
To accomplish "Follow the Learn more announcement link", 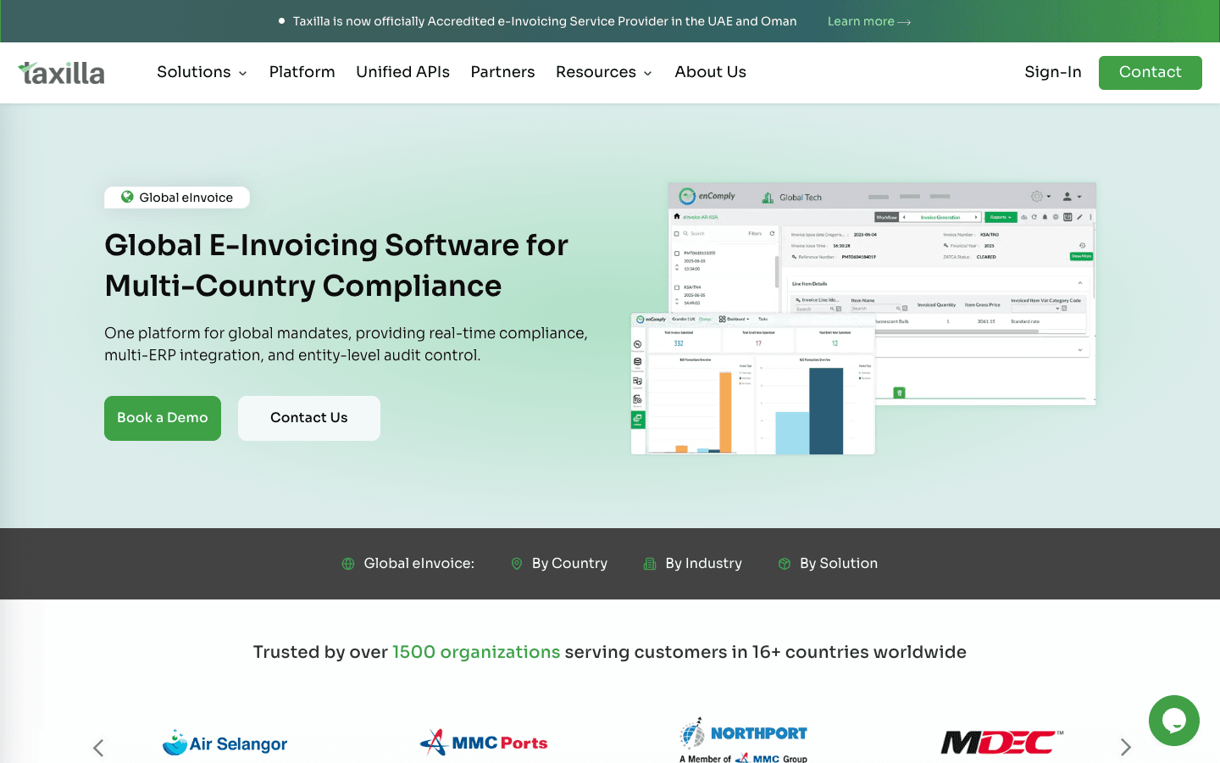I will [869, 21].
